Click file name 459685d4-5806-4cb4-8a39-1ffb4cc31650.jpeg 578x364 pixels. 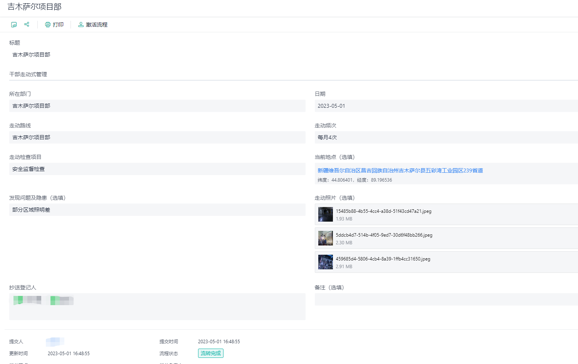(x=383, y=259)
